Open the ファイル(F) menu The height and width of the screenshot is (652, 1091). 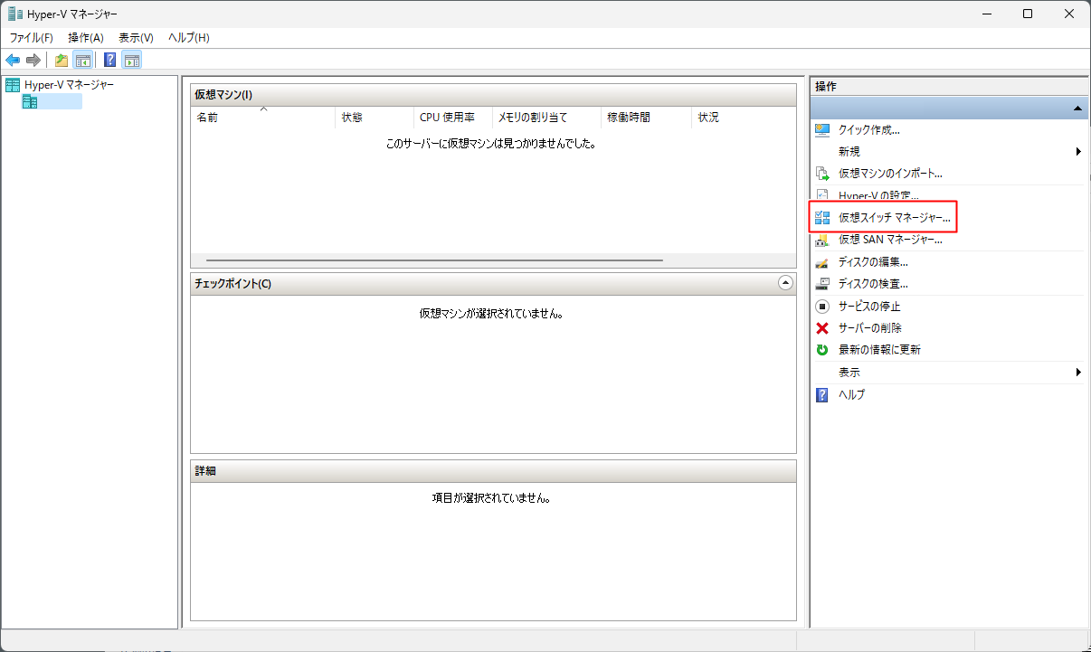31,37
